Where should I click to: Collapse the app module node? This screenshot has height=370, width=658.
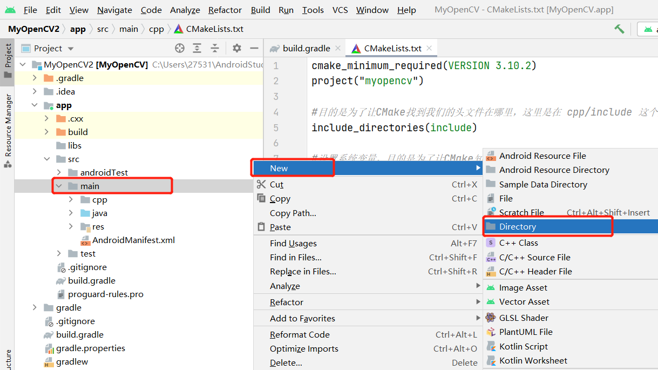point(35,105)
